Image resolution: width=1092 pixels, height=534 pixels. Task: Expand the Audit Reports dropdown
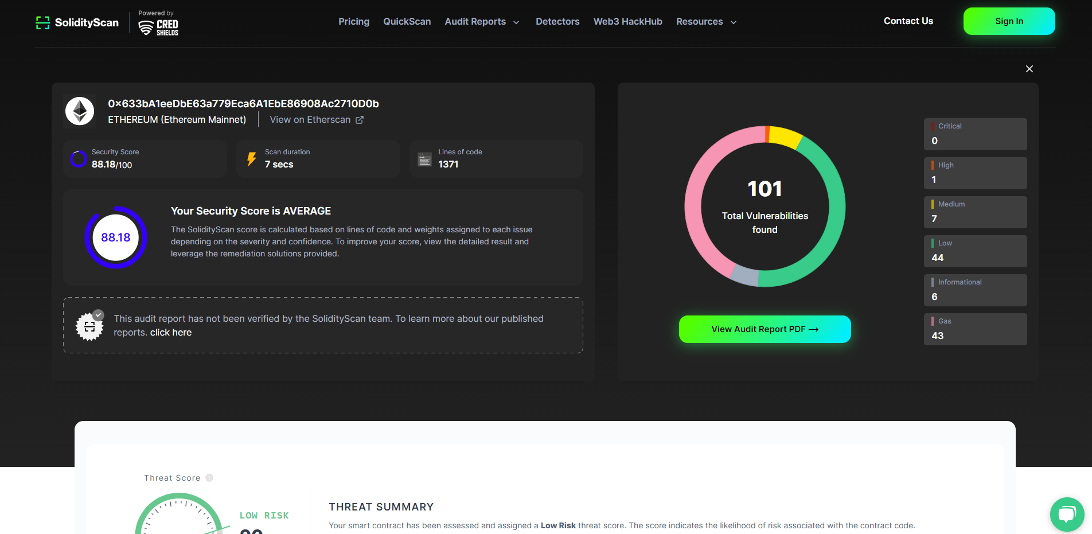(482, 22)
